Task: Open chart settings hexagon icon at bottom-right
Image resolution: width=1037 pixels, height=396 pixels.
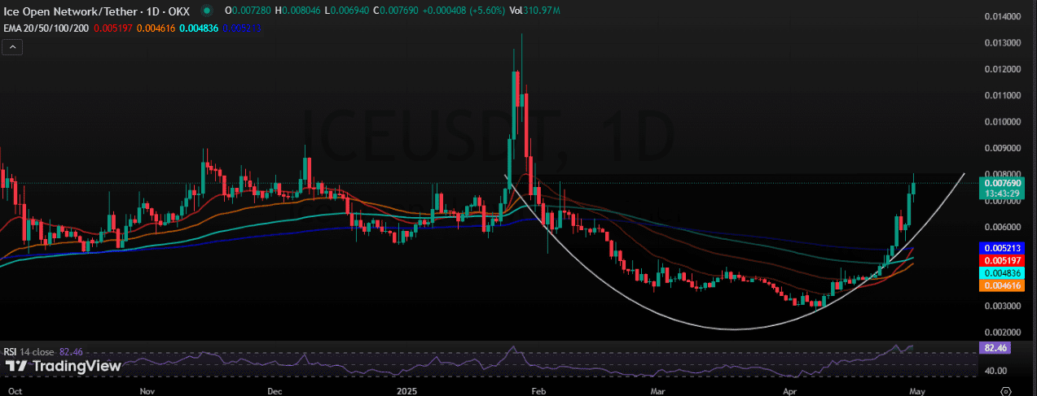Action: [x=1005, y=390]
